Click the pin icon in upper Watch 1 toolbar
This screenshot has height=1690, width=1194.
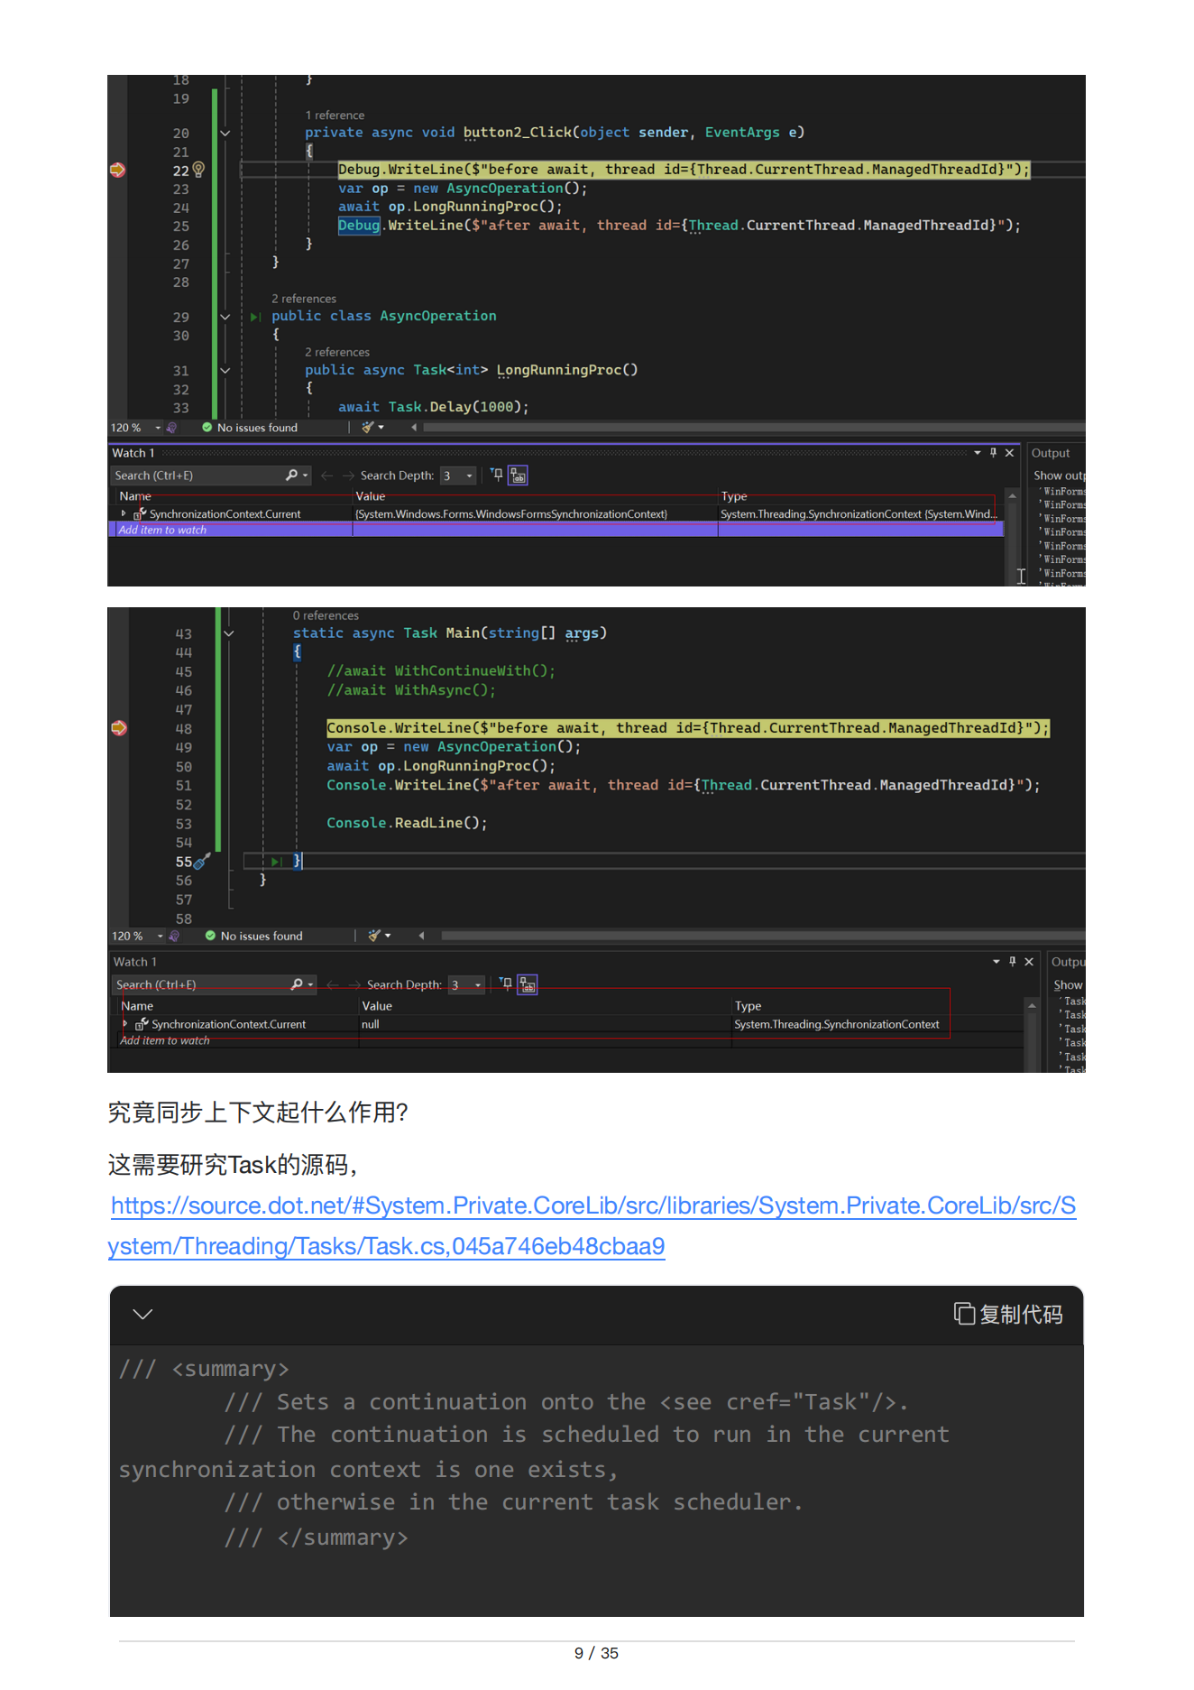click(x=496, y=475)
